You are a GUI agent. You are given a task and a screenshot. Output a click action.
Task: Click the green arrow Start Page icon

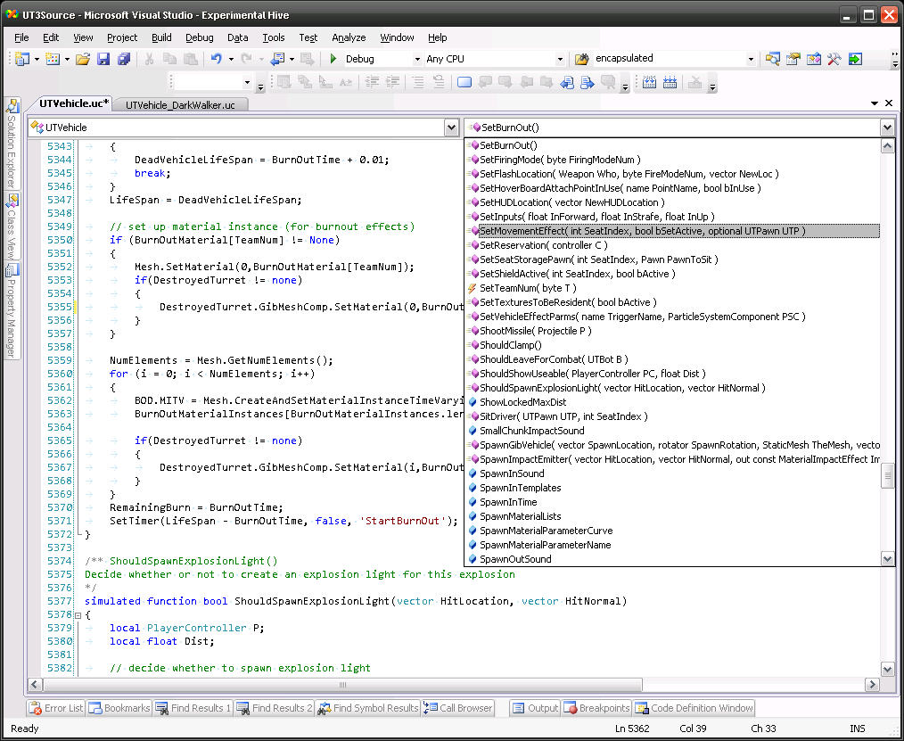(855, 59)
